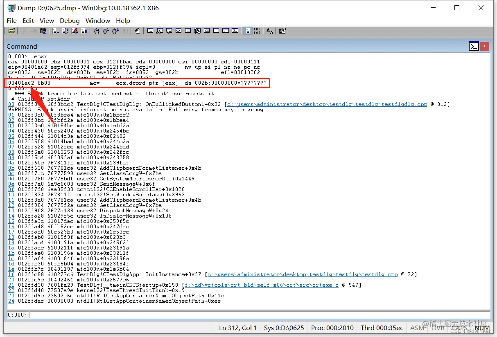Screen dimensions: 497x337
Task: Open the Watch window toolbar icon
Action: click(x=160, y=31)
